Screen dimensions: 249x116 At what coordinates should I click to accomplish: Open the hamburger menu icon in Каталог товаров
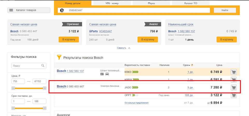point(11,10)
